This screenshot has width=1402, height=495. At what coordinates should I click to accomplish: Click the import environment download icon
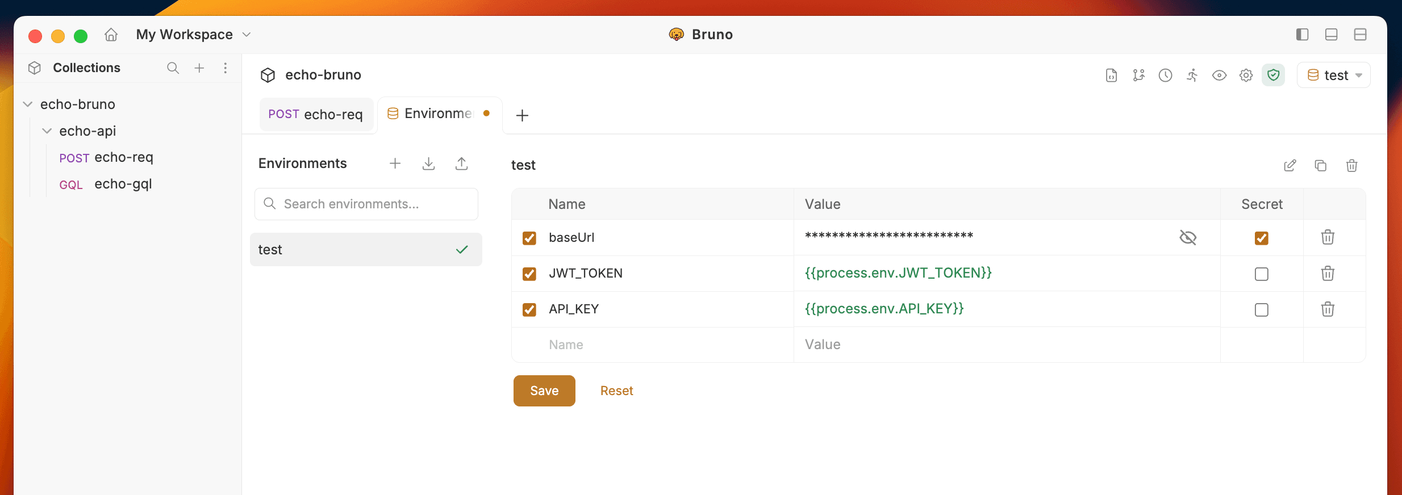(x=428, y=164)
